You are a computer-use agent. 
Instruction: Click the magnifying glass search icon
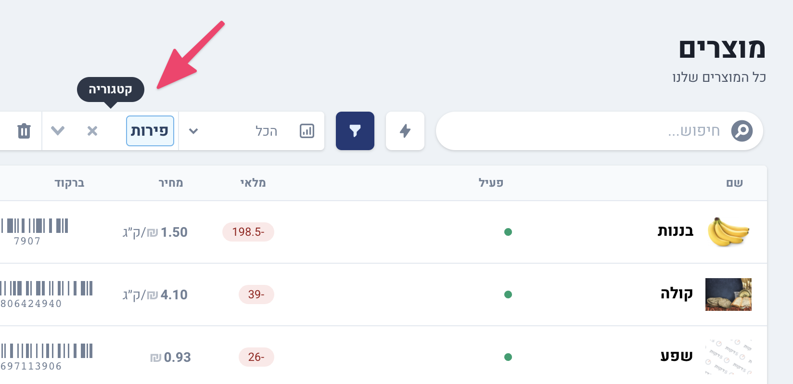pyautogui.click(x=742, y=131)
